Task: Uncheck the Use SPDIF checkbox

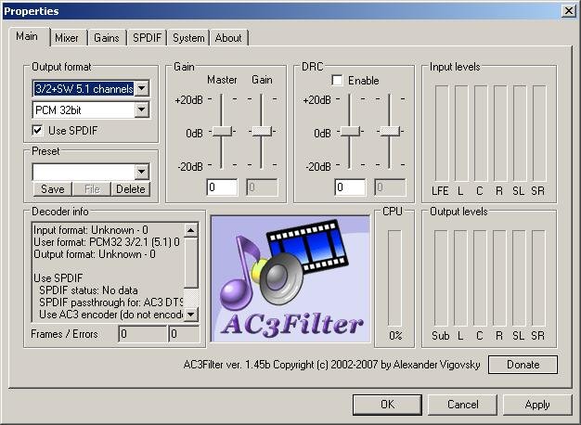Action: [x=37, y=131]
